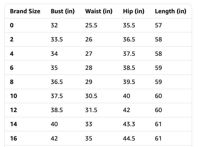Select waist value 35 for size 16
Viewport: 198px width, 147px height.
[x=89, y=138]
